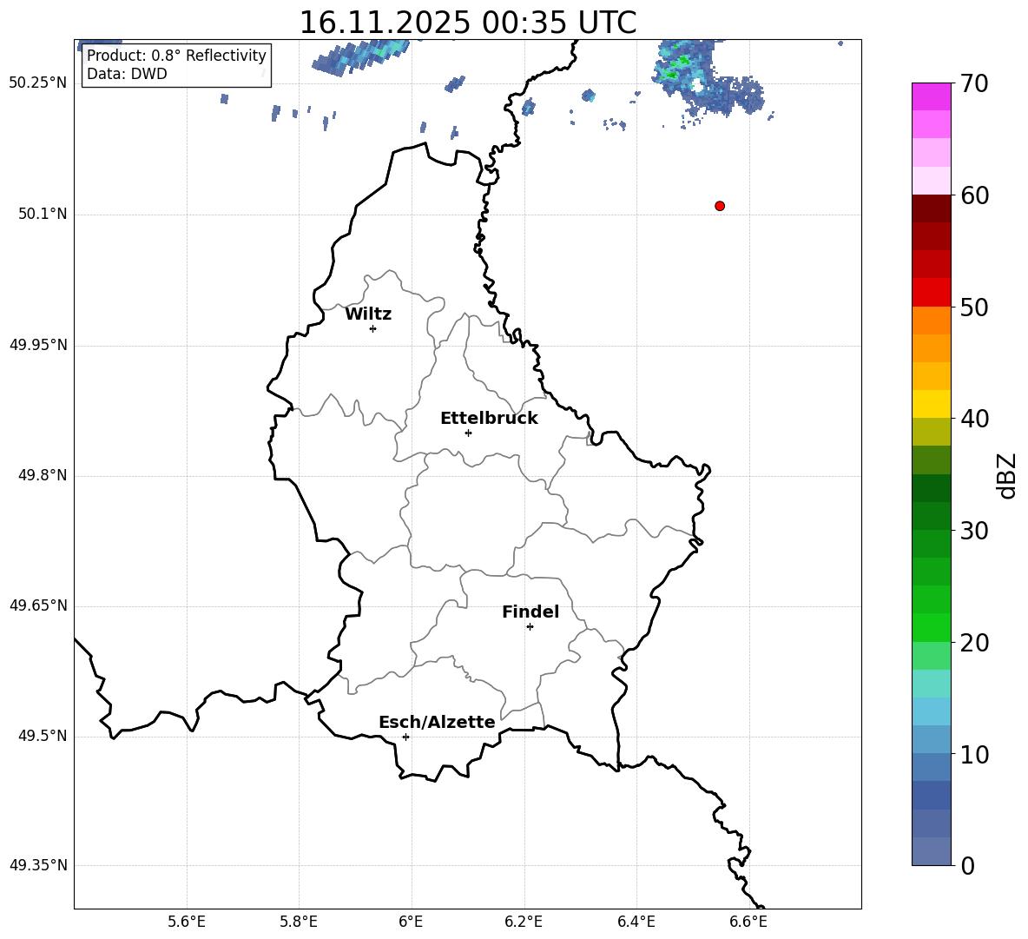The width and height of the screenshot is (1028, 939).
Task: Click the 'Esch/Alzette' label
Action: point(437,722)
